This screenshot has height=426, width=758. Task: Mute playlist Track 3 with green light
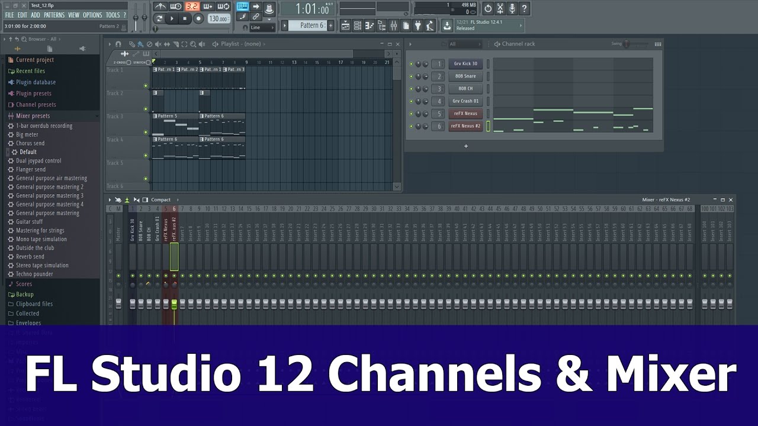coord(146,132)
